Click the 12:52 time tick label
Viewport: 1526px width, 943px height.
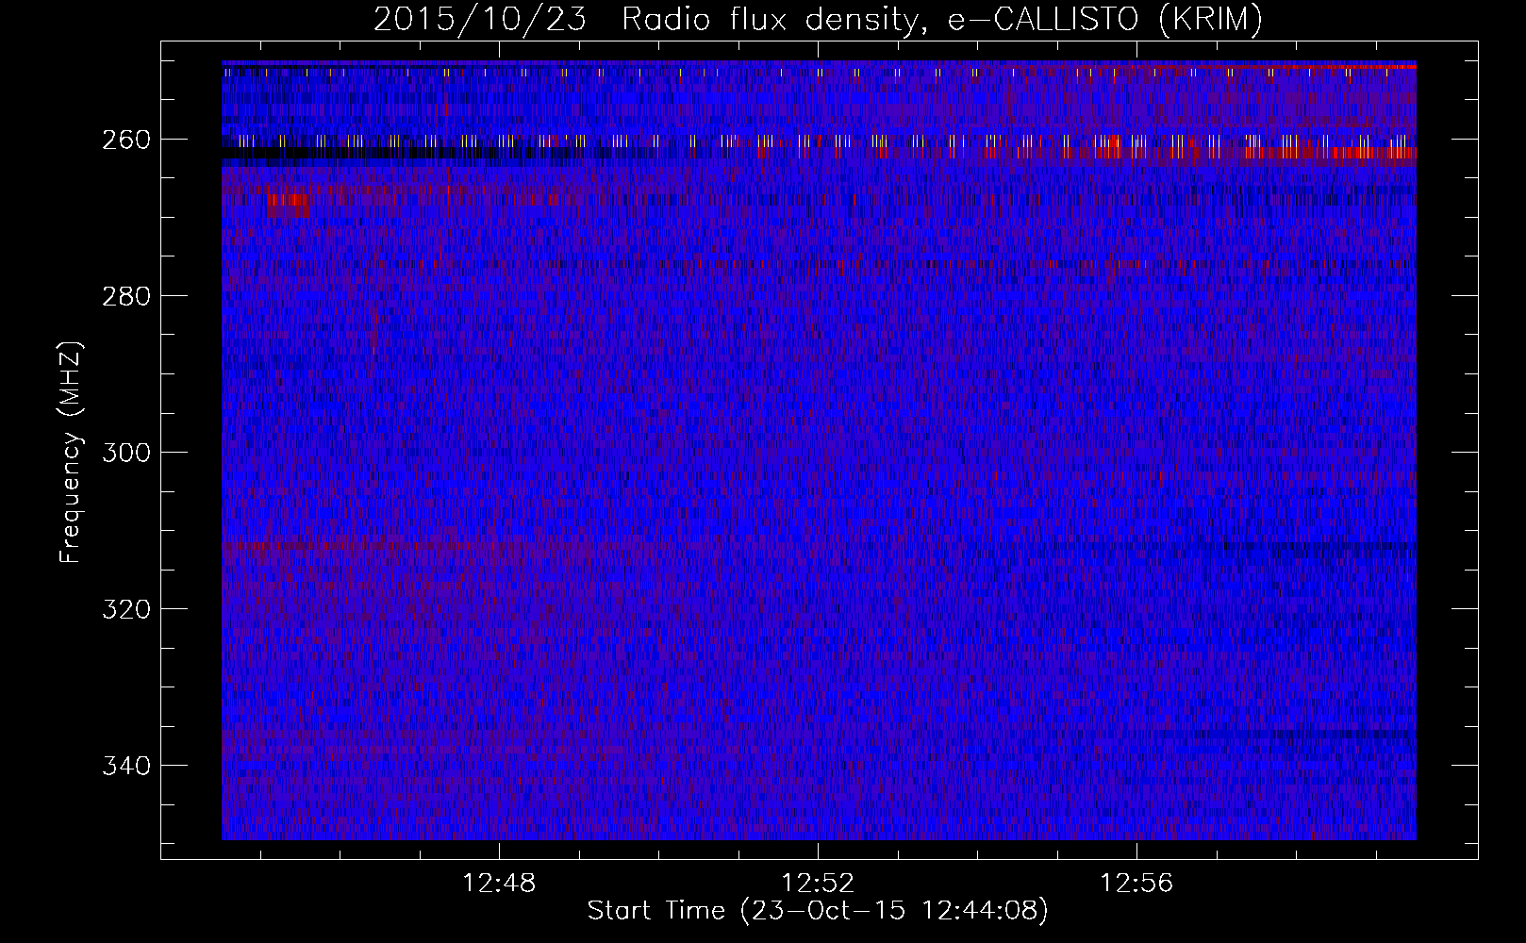[x=818, y=884]
